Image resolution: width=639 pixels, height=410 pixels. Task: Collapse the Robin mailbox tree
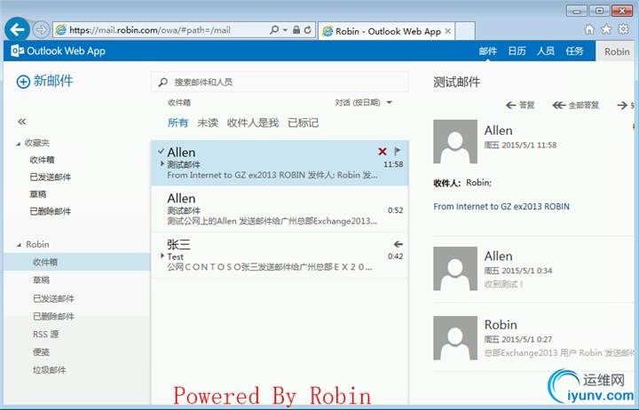coord(19,245)
